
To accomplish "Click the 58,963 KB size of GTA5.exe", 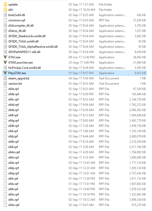I will [139, 57].
